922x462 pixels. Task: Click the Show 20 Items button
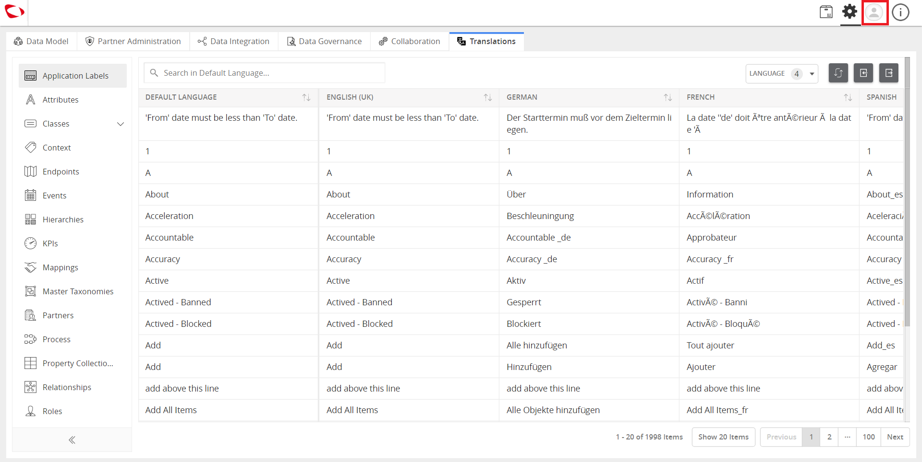pyautogui.click(x=723, y=437)
